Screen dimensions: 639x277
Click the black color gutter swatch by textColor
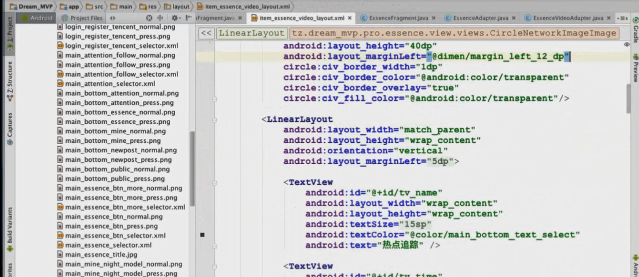(202, 235)
